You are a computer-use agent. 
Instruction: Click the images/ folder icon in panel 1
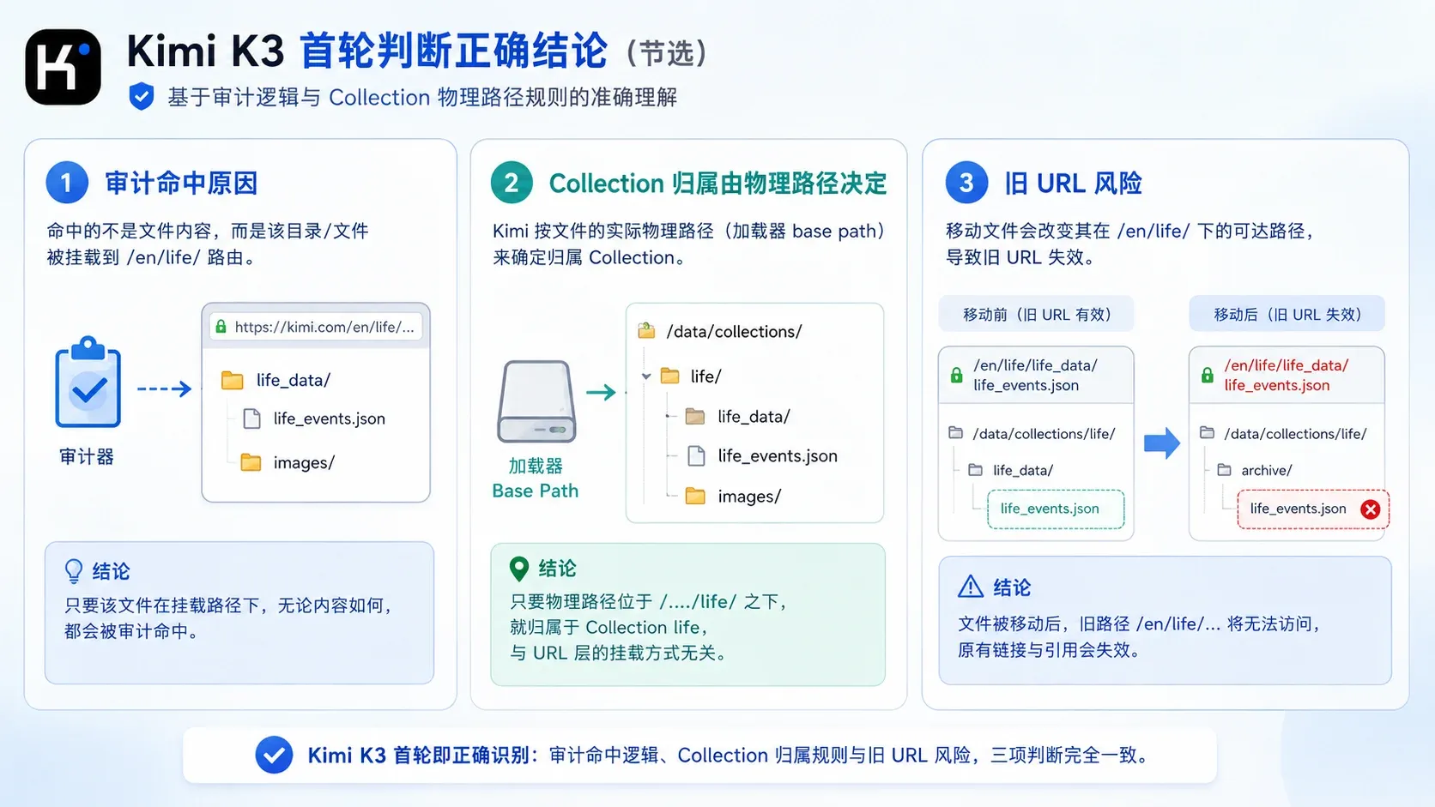coord(251,462)
